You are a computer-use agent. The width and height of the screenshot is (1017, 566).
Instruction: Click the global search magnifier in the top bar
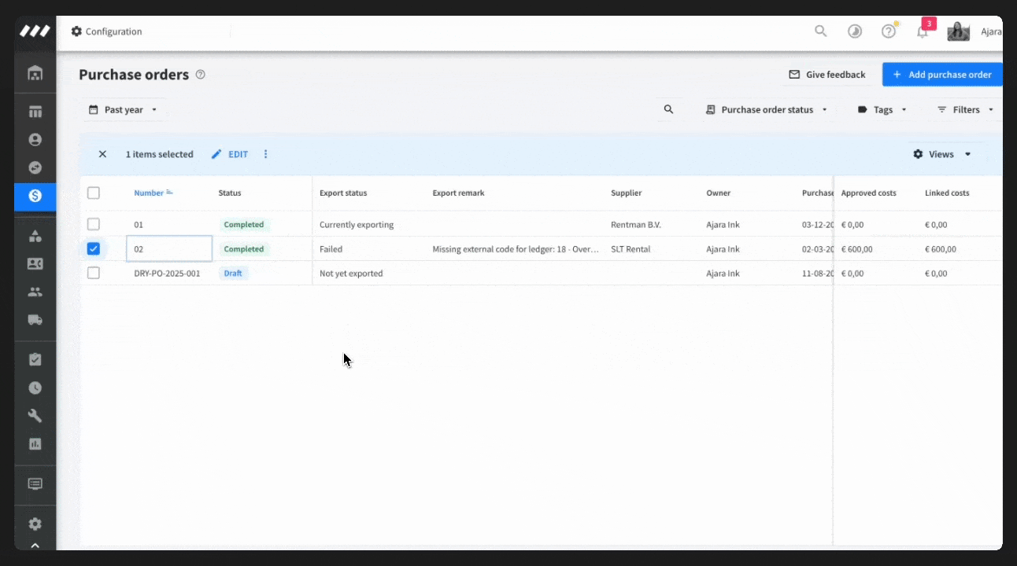820,31
